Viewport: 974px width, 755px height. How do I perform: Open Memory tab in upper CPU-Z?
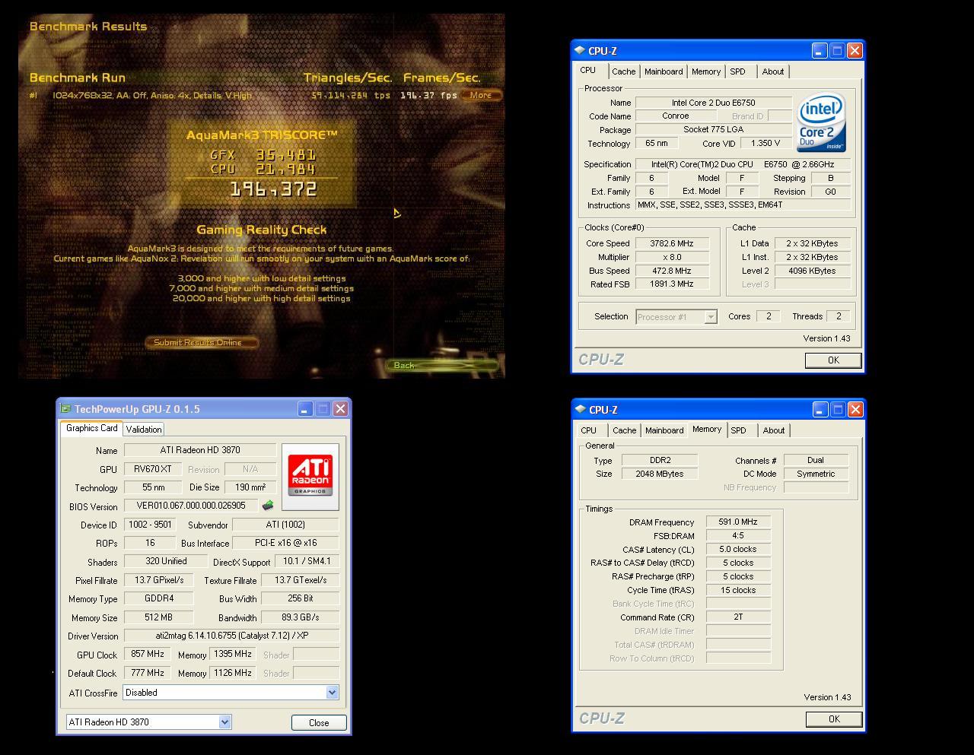coord(706,71)
